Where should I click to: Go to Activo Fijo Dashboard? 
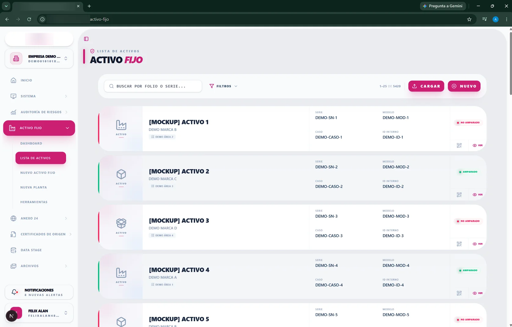point(31,143)
